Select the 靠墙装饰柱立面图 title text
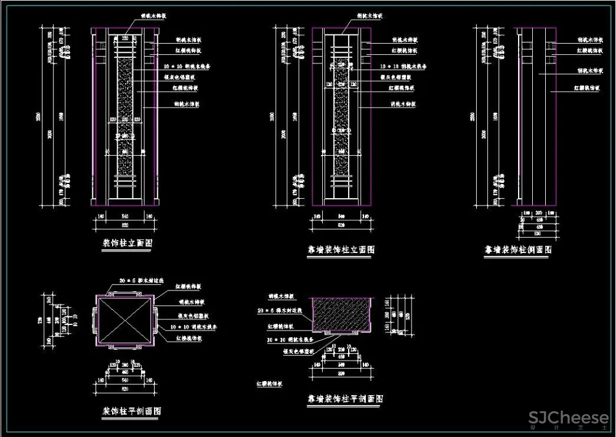The image size is (616, 437). click(341, 250)
